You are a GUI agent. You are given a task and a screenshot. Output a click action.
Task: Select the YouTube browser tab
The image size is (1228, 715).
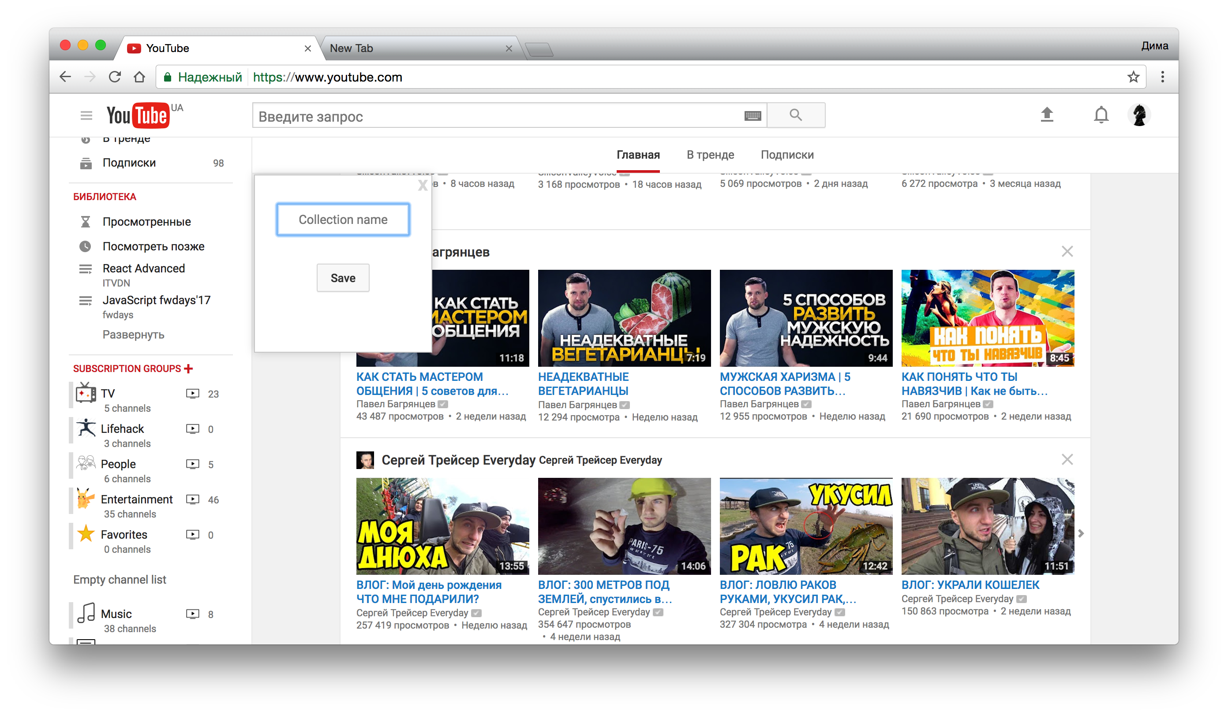tap(219, 48)
